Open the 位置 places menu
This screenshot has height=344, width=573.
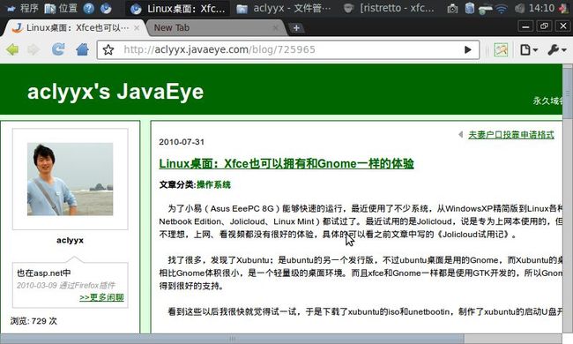pyautogui.click(x=61, y=8)
